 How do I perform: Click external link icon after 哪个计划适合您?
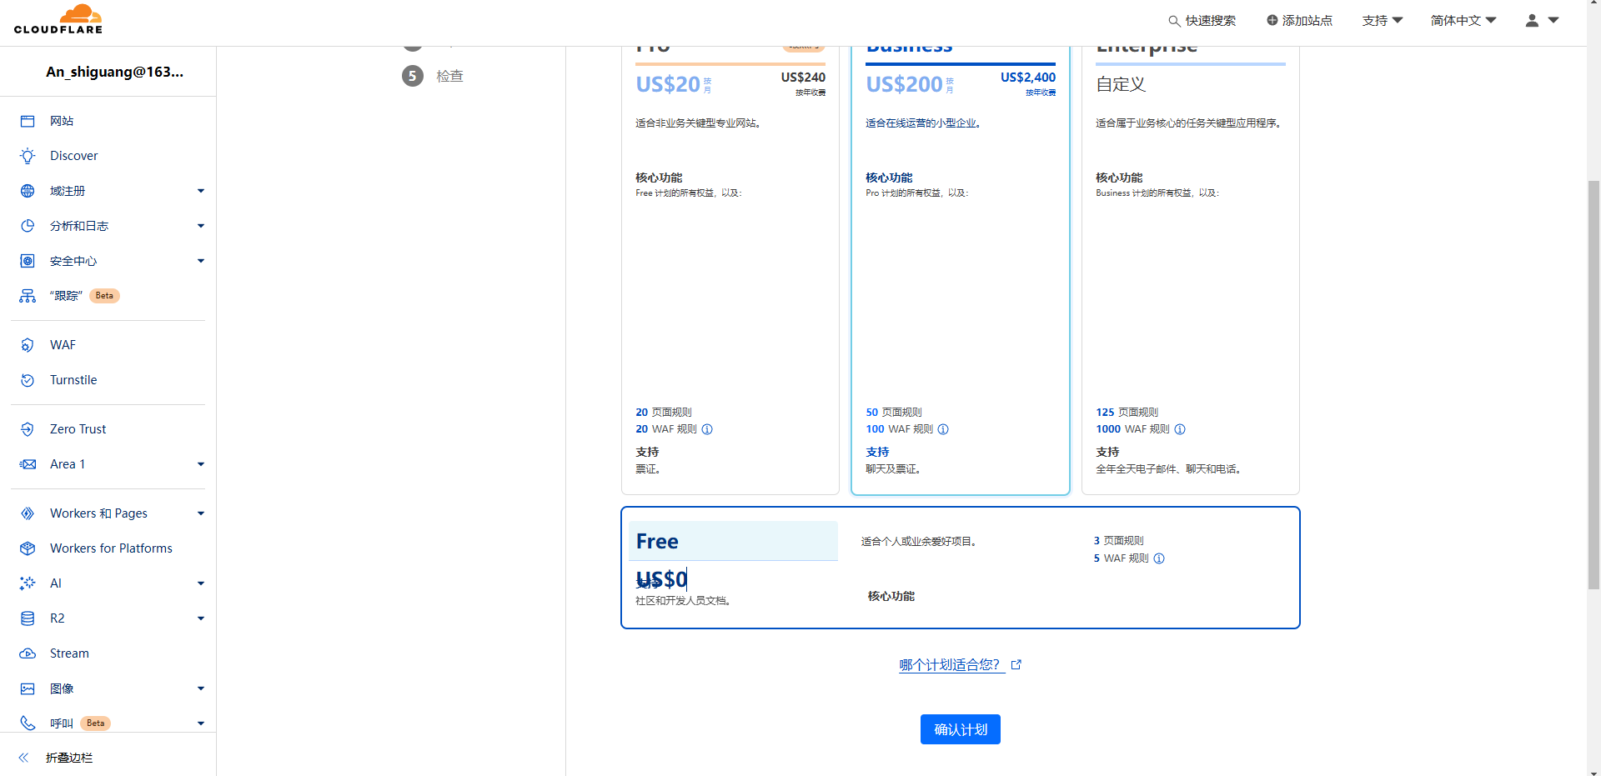coord(1016,664)
